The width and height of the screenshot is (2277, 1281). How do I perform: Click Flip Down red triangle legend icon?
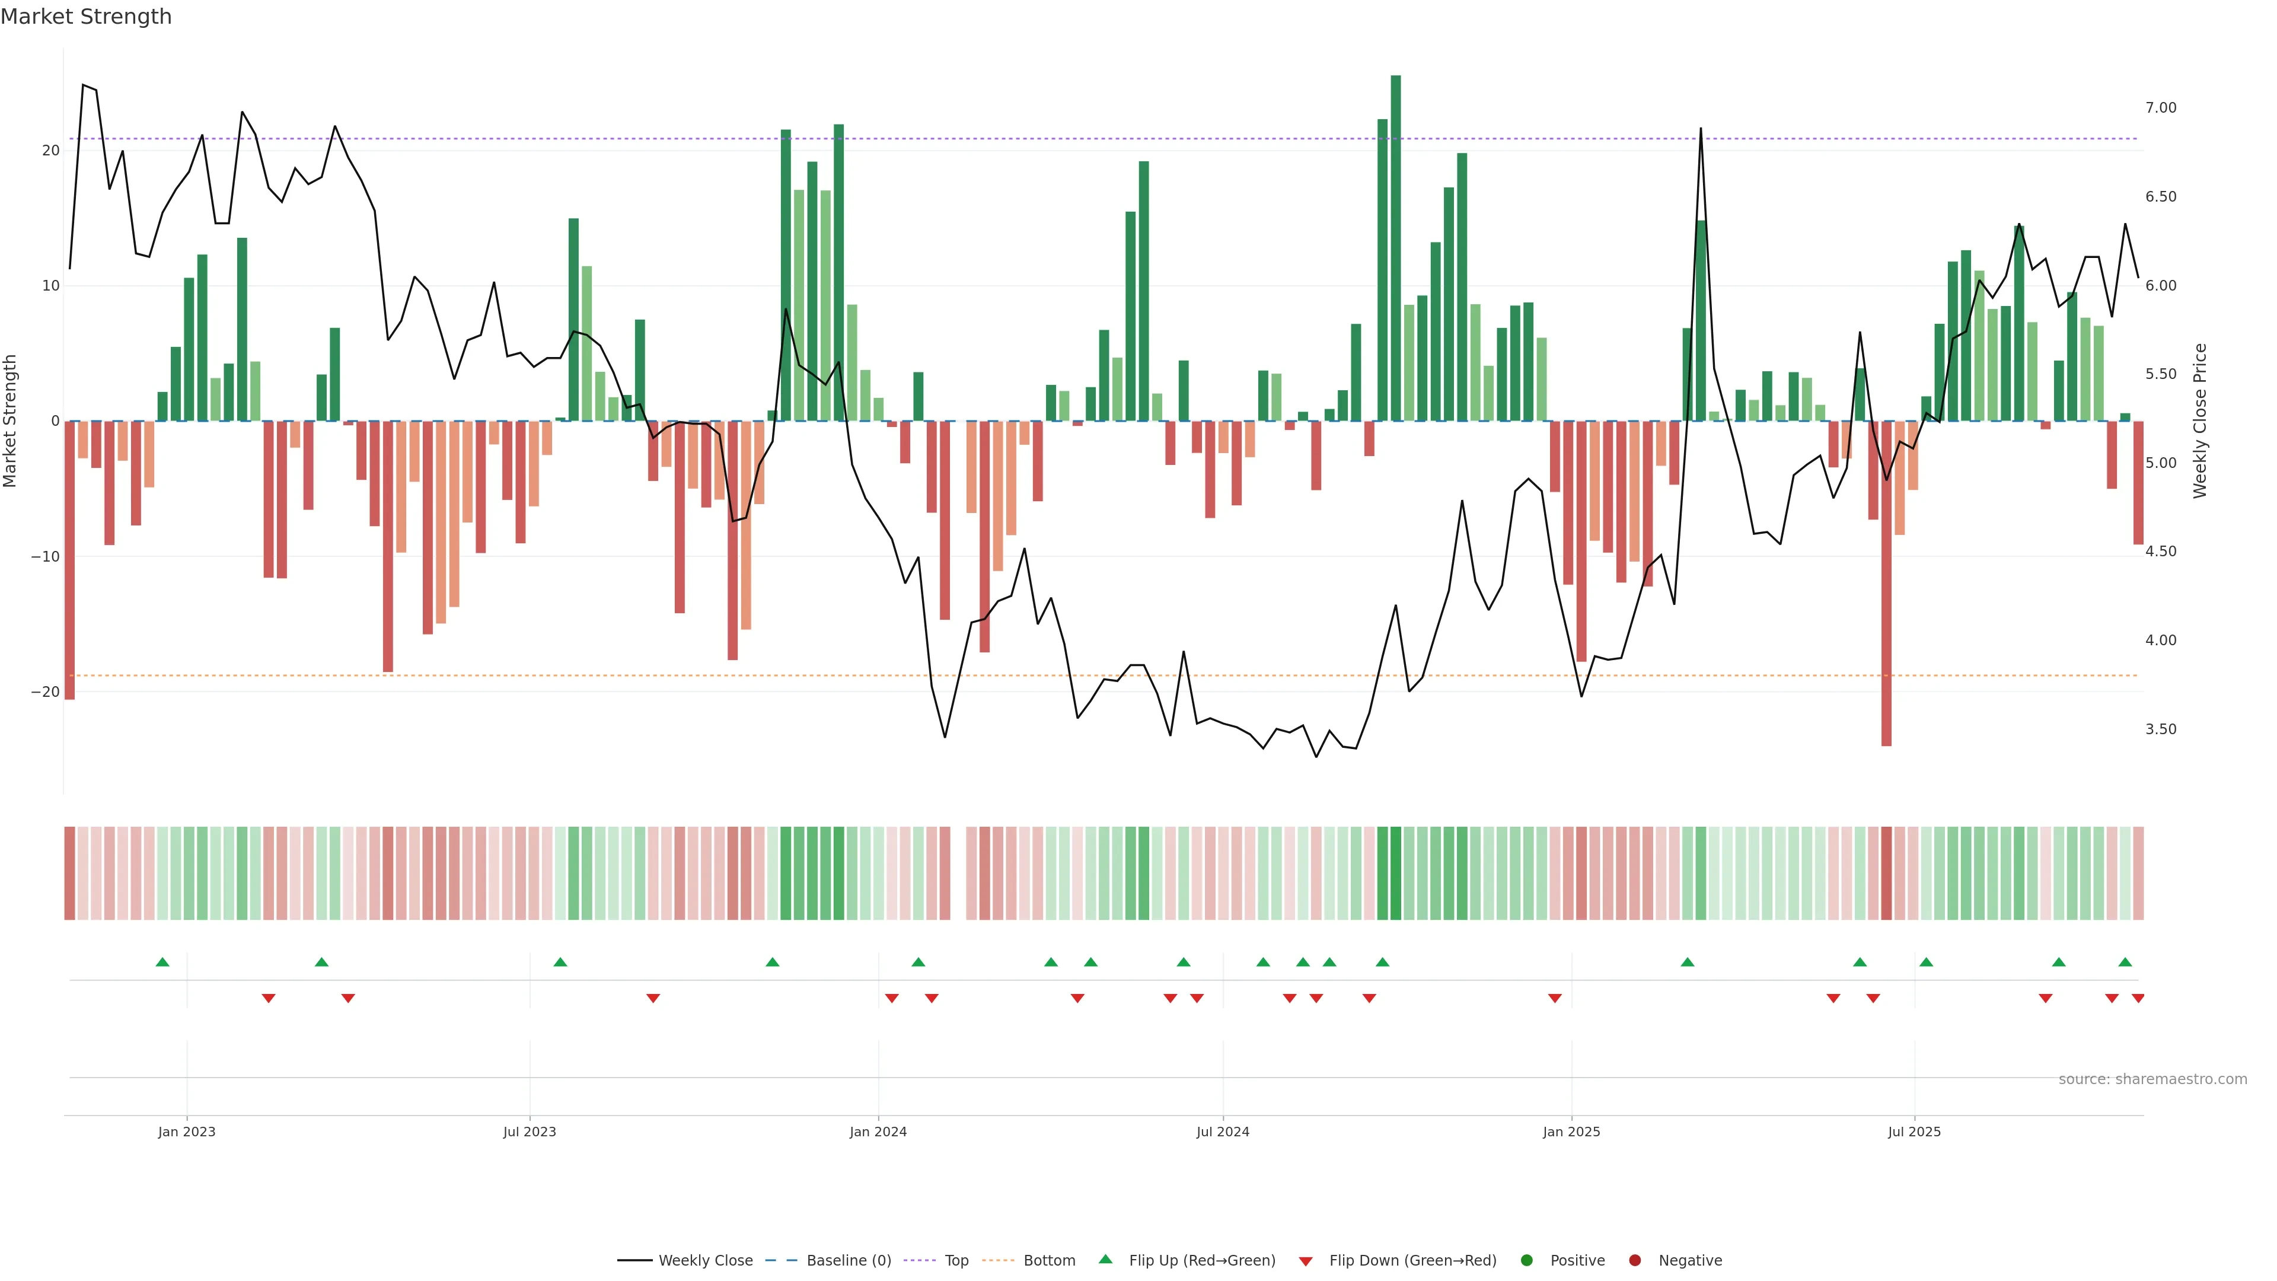(x=1306, y=1261)
